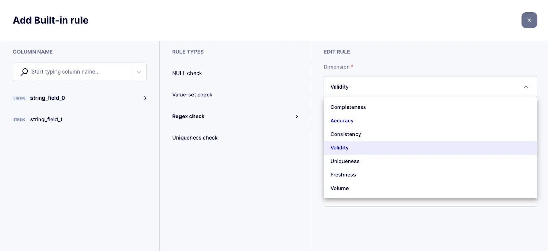Choose the Uniqueness check rule type
548x251 pixels.
coord(195,138)
